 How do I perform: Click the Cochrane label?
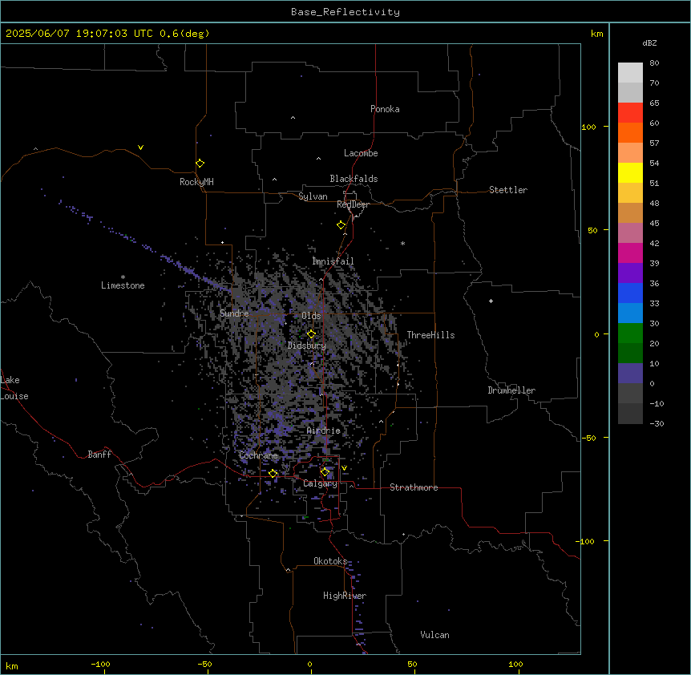point(258,455)
